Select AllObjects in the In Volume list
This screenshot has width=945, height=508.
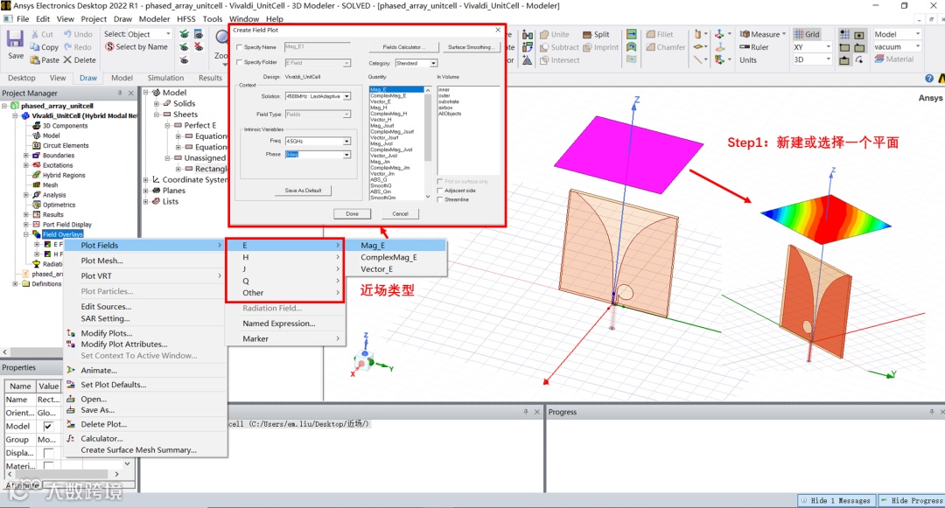pos(450,114)
